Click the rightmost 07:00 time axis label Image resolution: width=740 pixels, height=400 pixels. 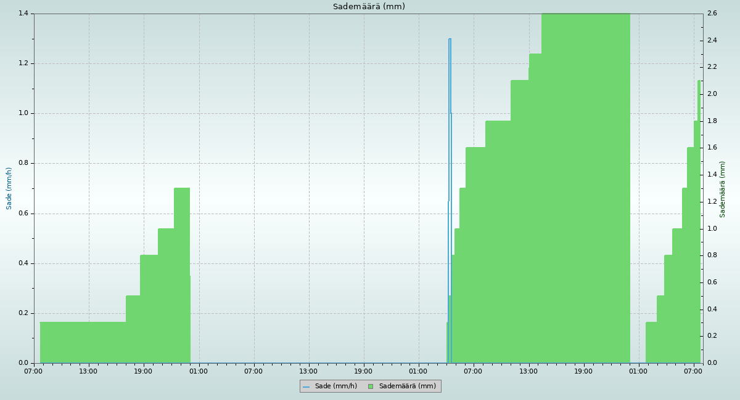tap(693, 371)
